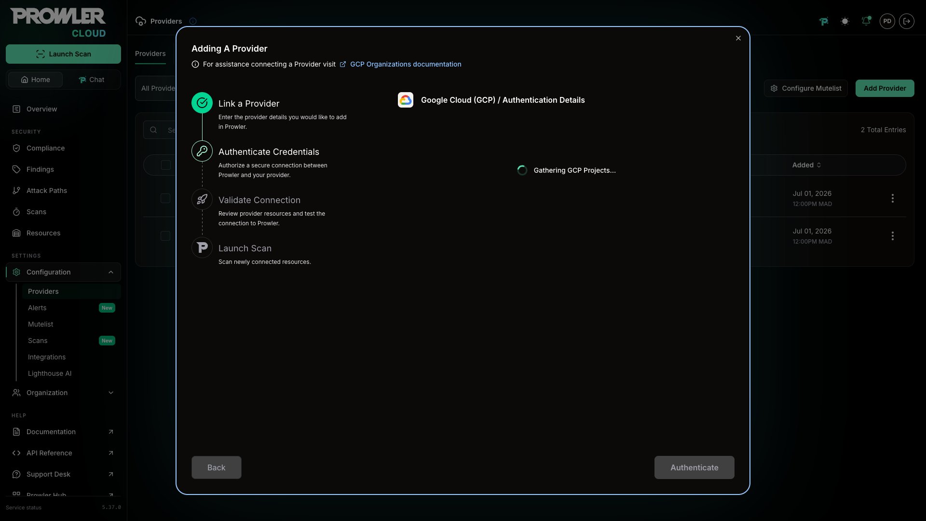
Task: Toggle the light/dark theme icon
Action: point(845,21)
